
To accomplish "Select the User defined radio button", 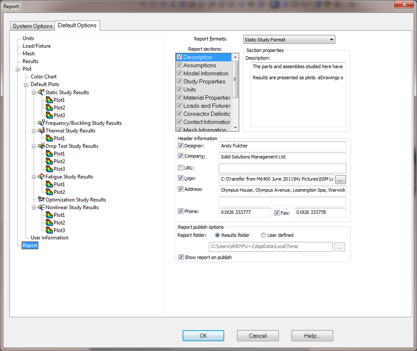I will click(x=263, y=235).
